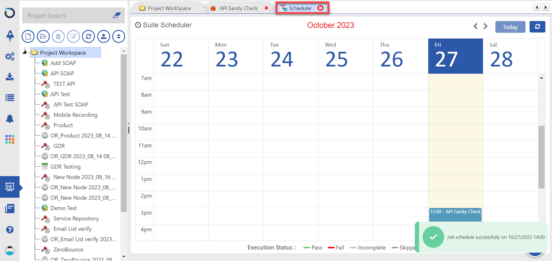552x261 pixels.
Task: Select the TEST API tree item
Action: 64,84
